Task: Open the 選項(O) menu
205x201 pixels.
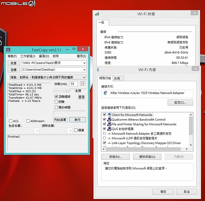Action: [x=44, y=56]
